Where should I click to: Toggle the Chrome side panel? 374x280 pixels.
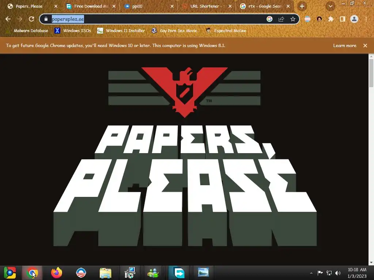343,19
